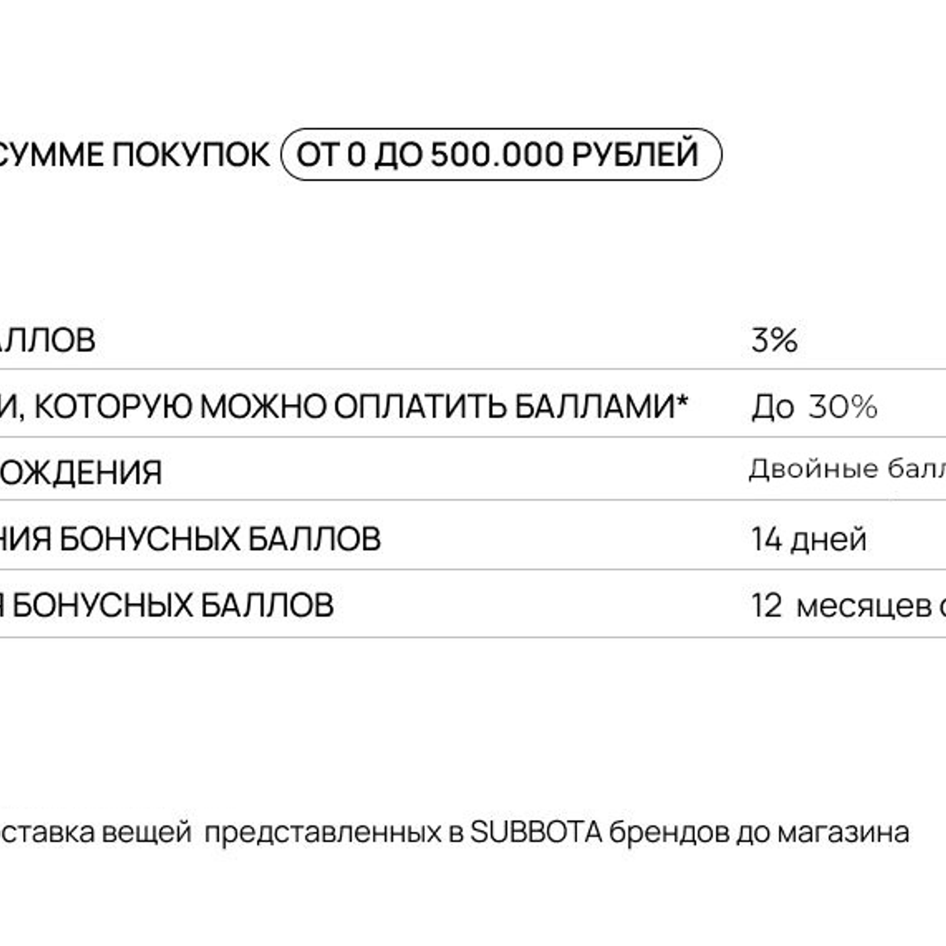The height and width of the screenshot is (946, 946).
Task: Click the partial word "ставка" at footnote start
Action: click(47, 832)
